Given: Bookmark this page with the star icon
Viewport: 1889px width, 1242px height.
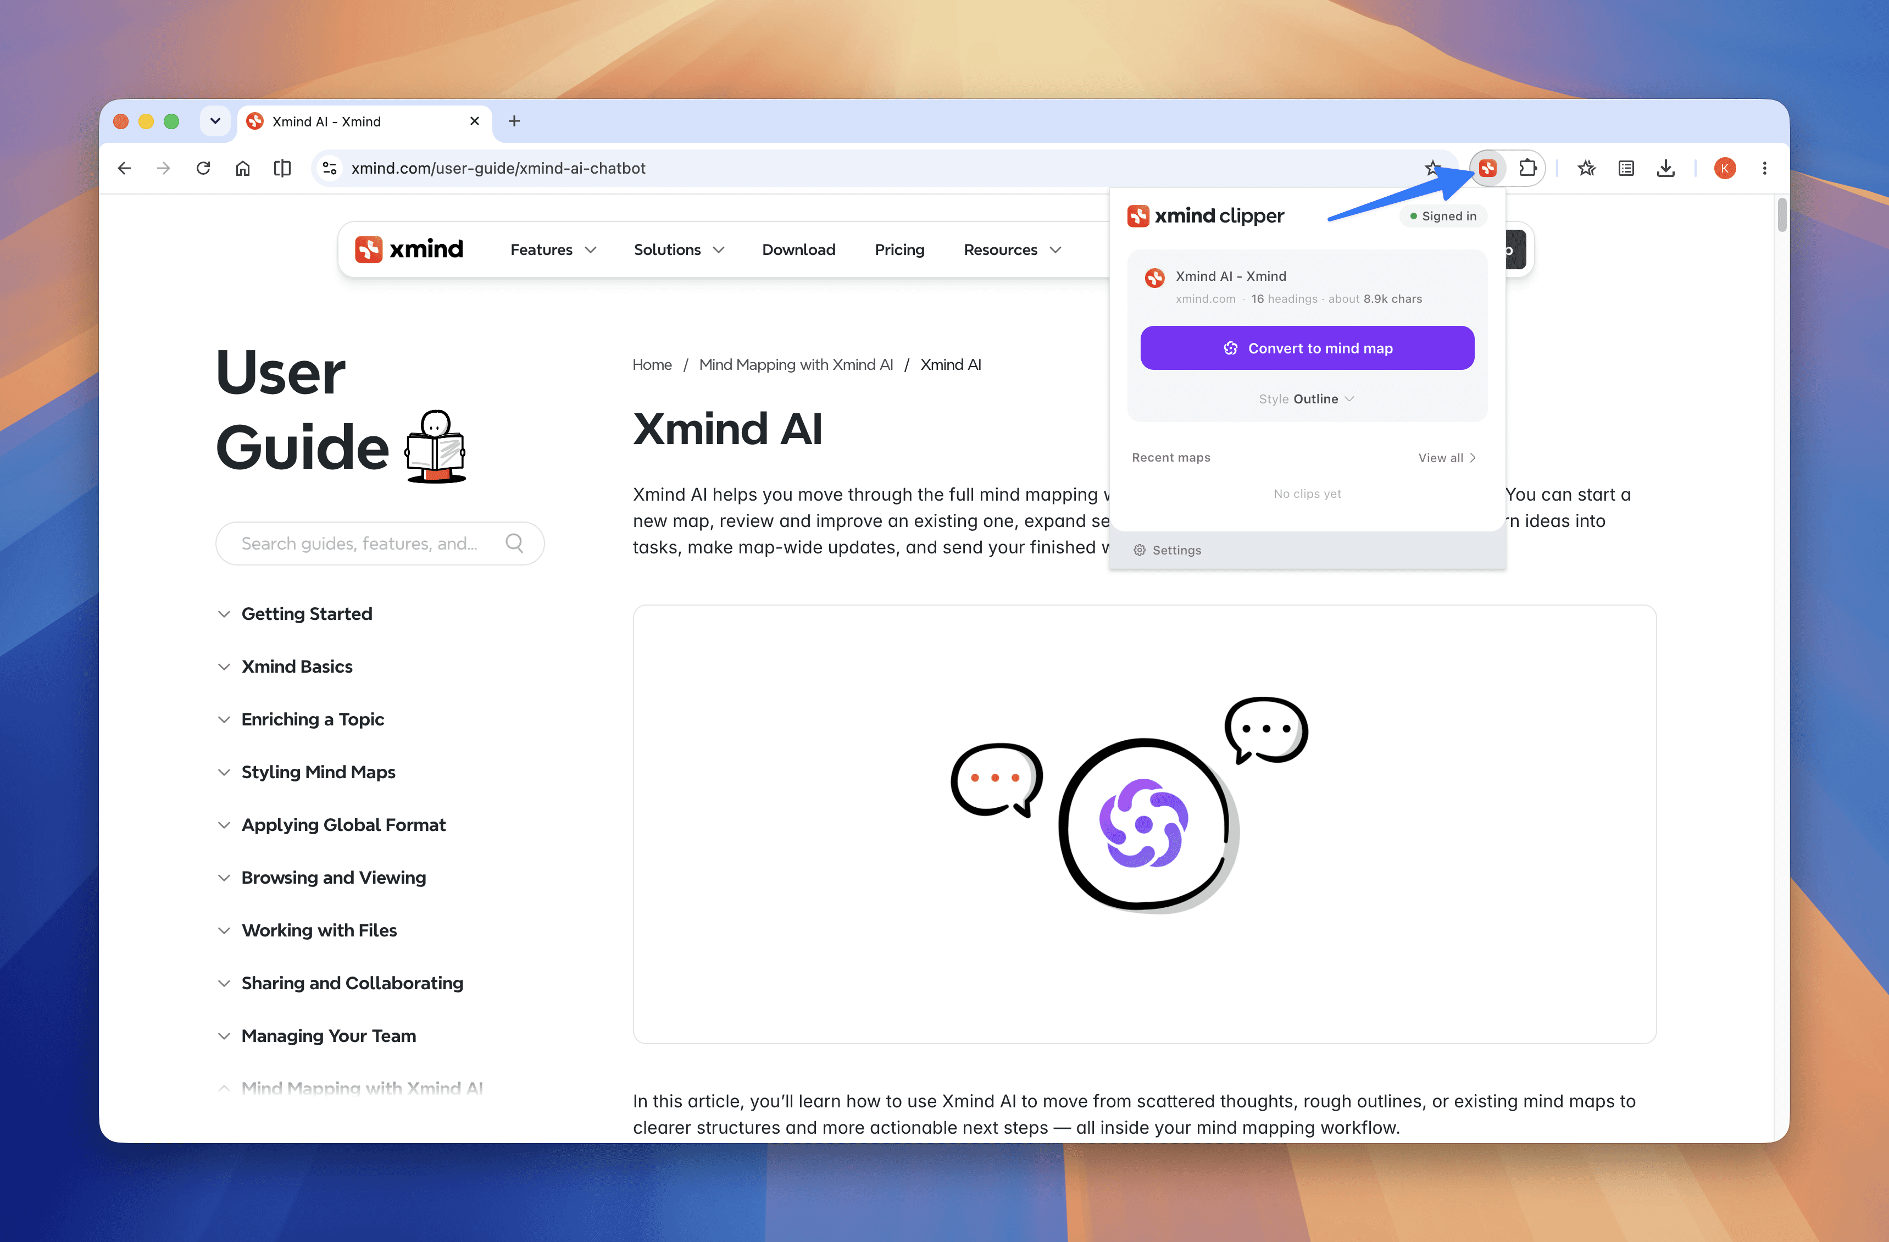Looking at the screenshot, I should [1432, 168].
